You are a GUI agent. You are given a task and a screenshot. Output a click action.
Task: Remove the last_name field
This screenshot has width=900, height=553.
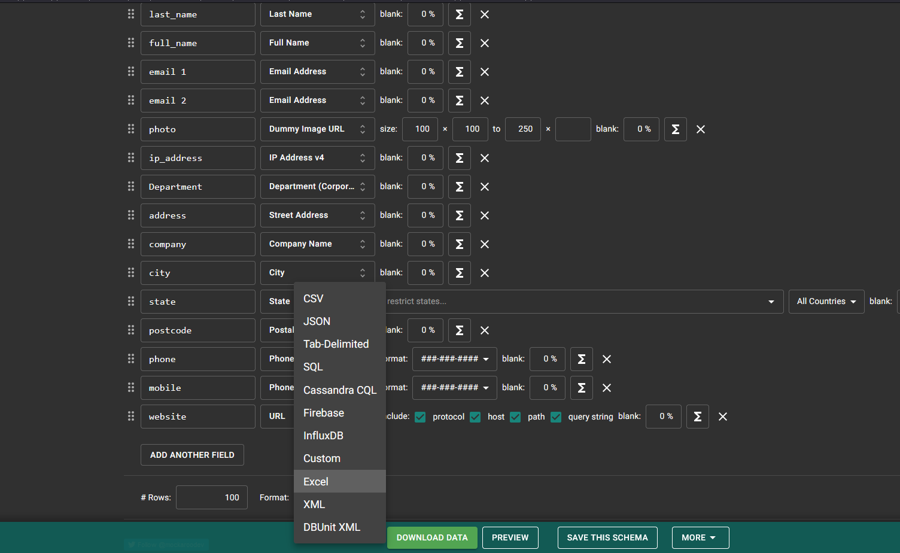(485, 14)
